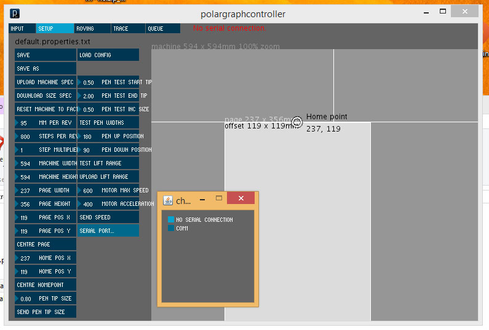
Task: Select the PEN TIP SIZE number field
Action: click(46, 299)
